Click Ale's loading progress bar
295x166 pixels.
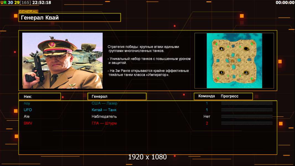pos(247,116)
